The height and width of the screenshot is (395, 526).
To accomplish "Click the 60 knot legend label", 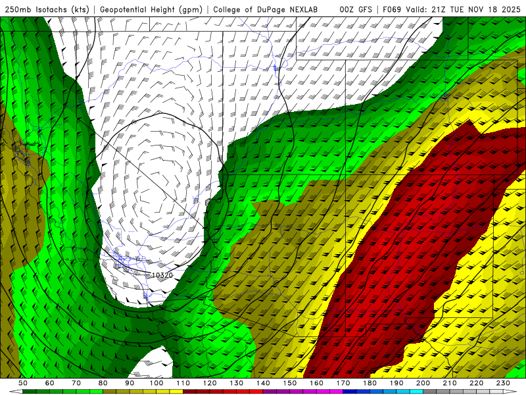I will coord(50,383).
